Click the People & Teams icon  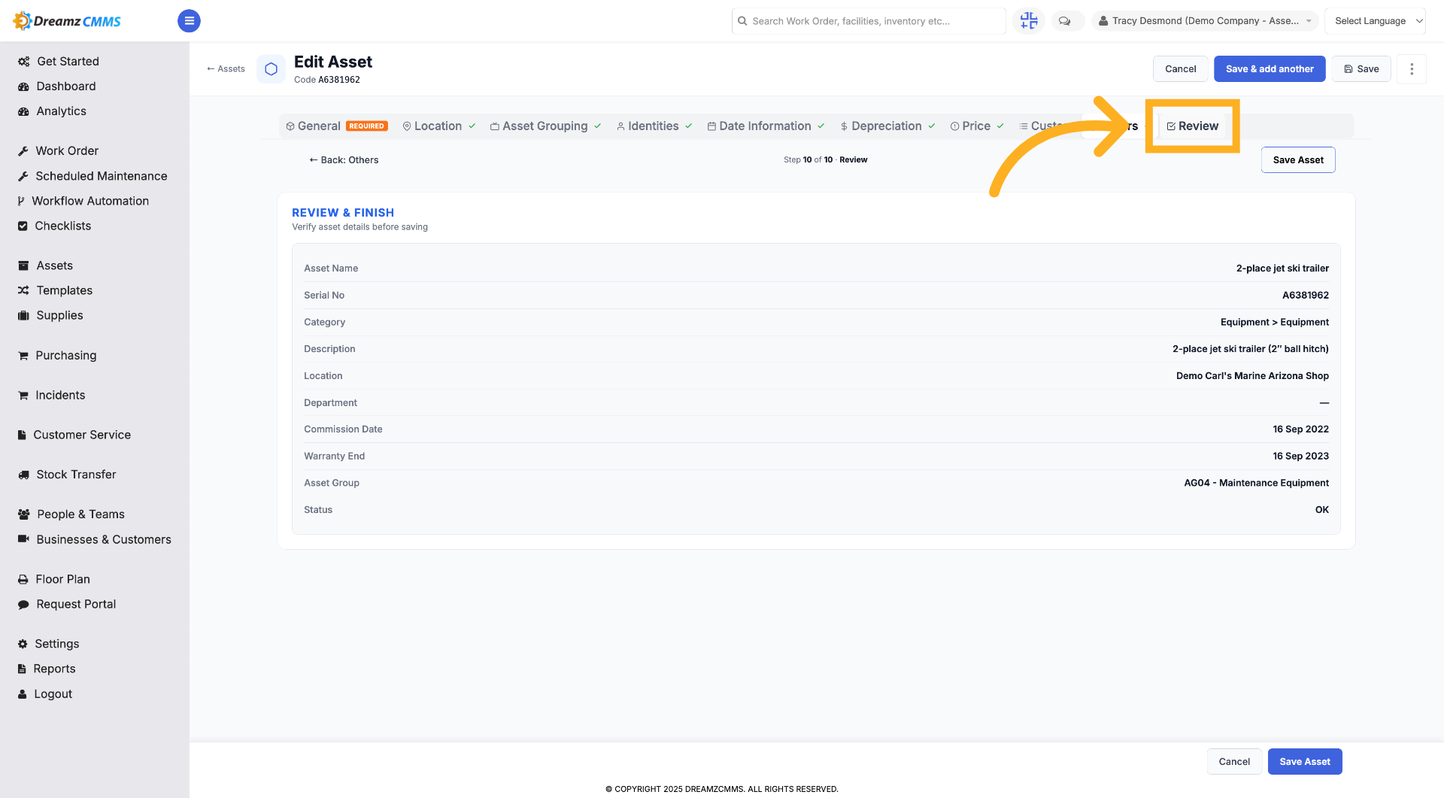[23, 514]
